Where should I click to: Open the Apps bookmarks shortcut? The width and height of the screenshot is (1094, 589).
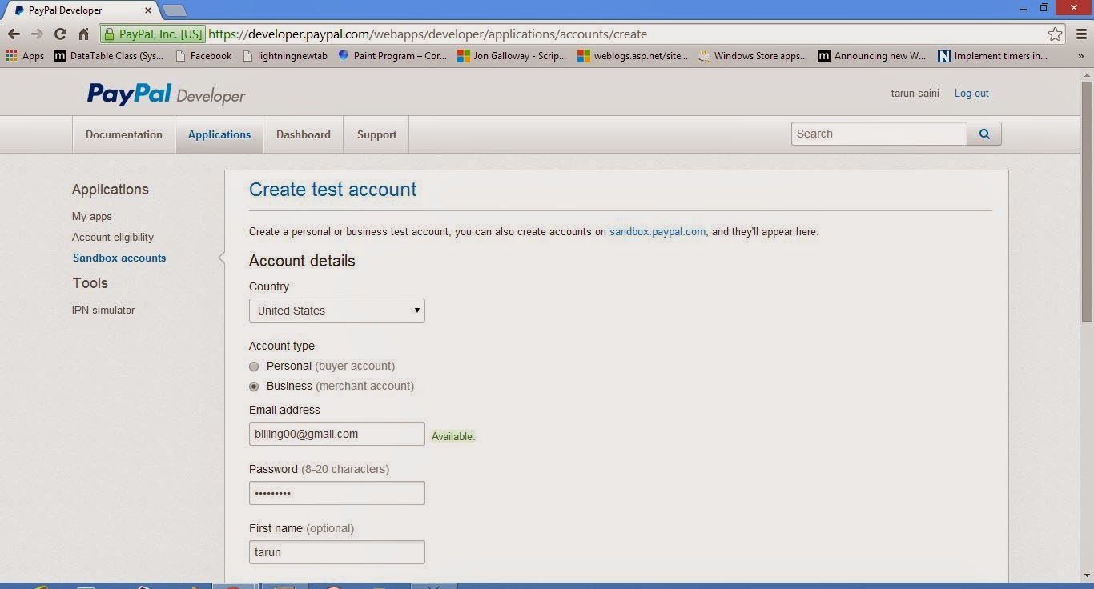point(25,56)
